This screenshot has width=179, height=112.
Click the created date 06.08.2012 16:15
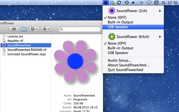click(x=85, y=107)
